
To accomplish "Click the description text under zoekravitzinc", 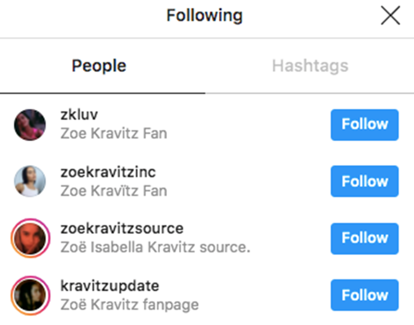I will [x=114, y=190].
